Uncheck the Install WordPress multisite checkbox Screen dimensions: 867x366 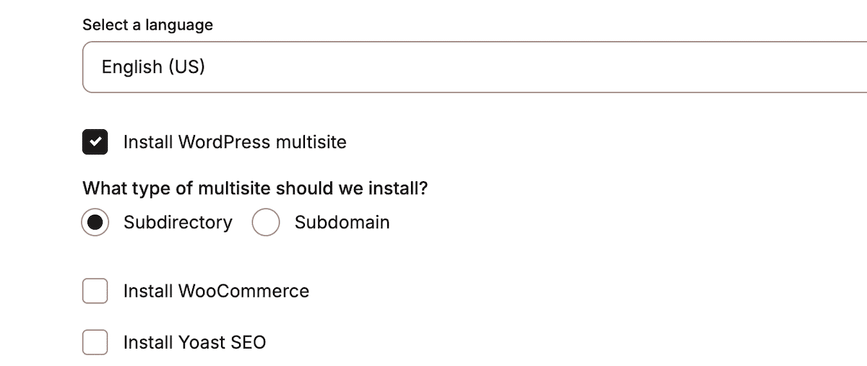coord(95,142)
